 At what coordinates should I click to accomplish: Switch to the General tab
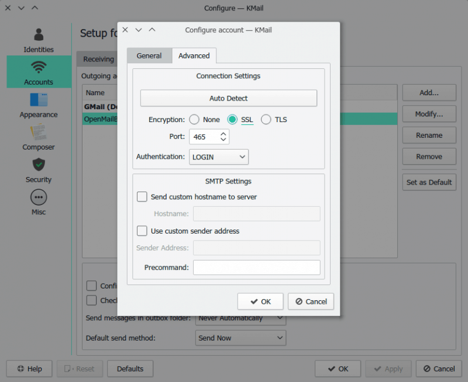[149, 55]
